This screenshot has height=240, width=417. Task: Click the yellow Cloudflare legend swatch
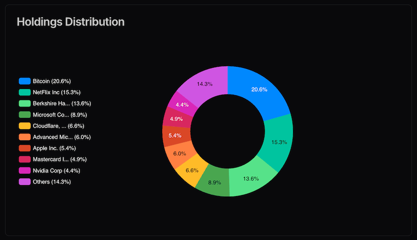point(25,126)
